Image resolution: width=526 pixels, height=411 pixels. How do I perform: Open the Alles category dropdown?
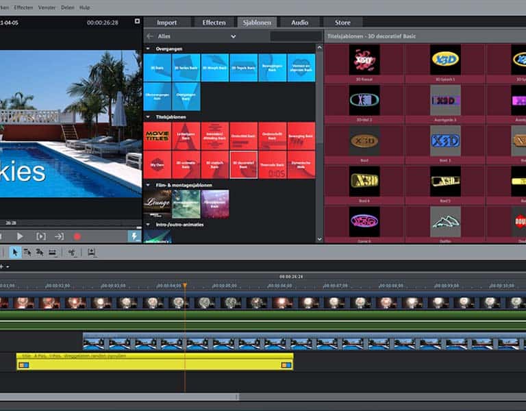tap(233, 36)
